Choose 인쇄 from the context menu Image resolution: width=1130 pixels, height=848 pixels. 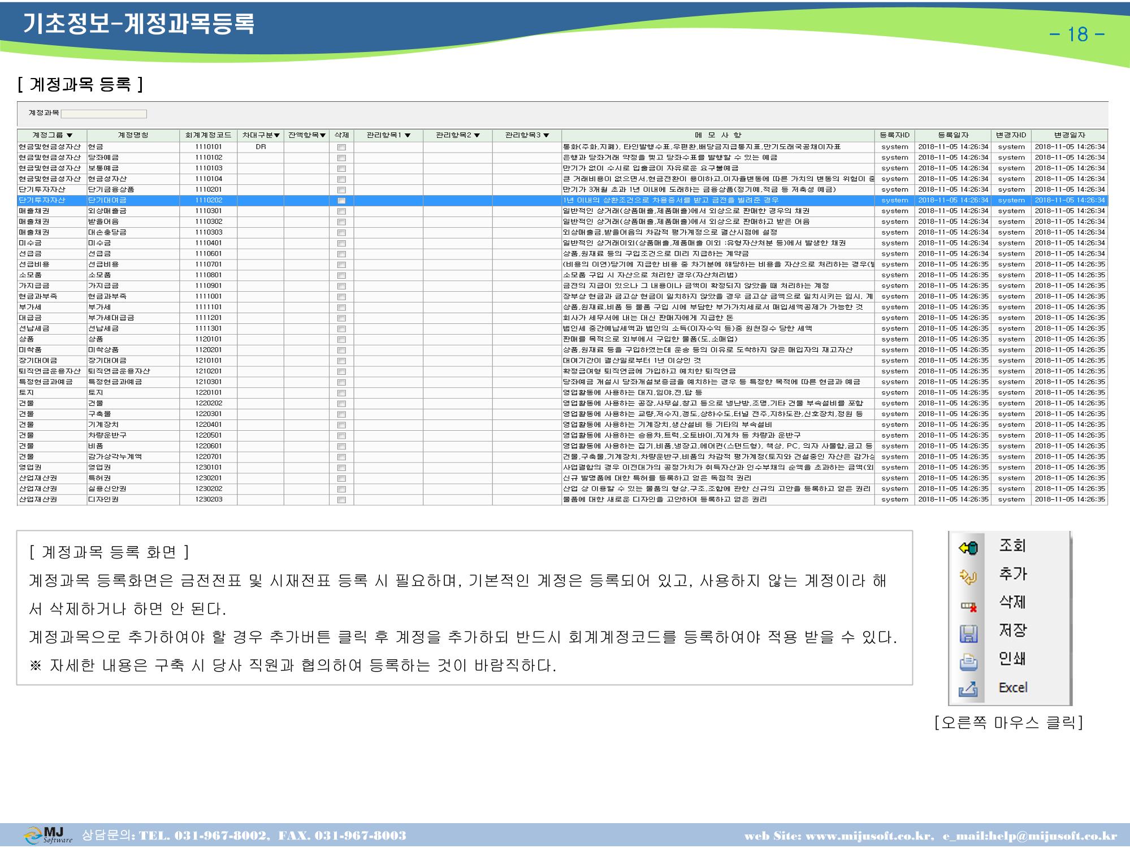(x=1012, y=659)
